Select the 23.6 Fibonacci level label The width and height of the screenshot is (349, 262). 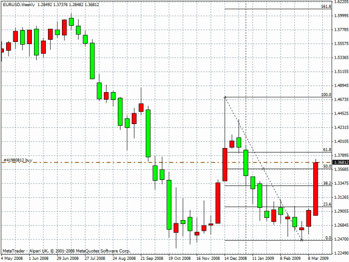327,204
